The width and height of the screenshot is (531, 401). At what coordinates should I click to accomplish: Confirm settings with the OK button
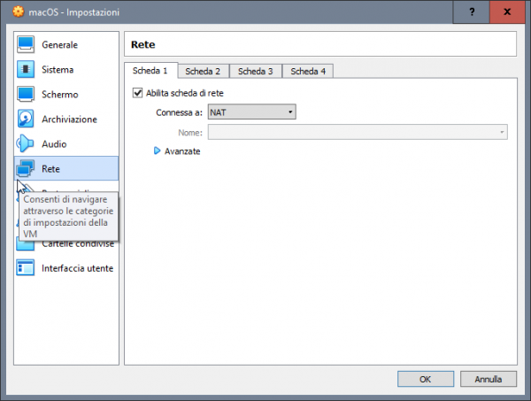tap(426, 379)
